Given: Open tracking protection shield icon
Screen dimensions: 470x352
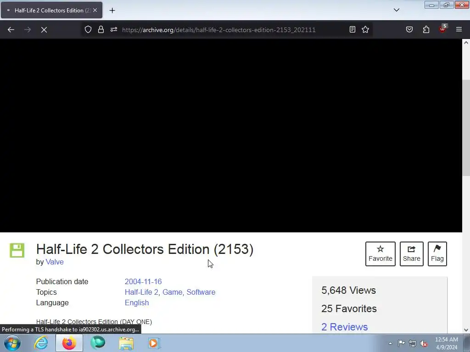Looking at the screenshot, I should pyautogui.click(x=88, y=29).
